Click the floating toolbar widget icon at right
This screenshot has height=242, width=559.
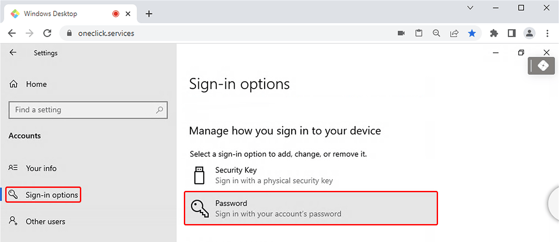click(x=542, y=66)
